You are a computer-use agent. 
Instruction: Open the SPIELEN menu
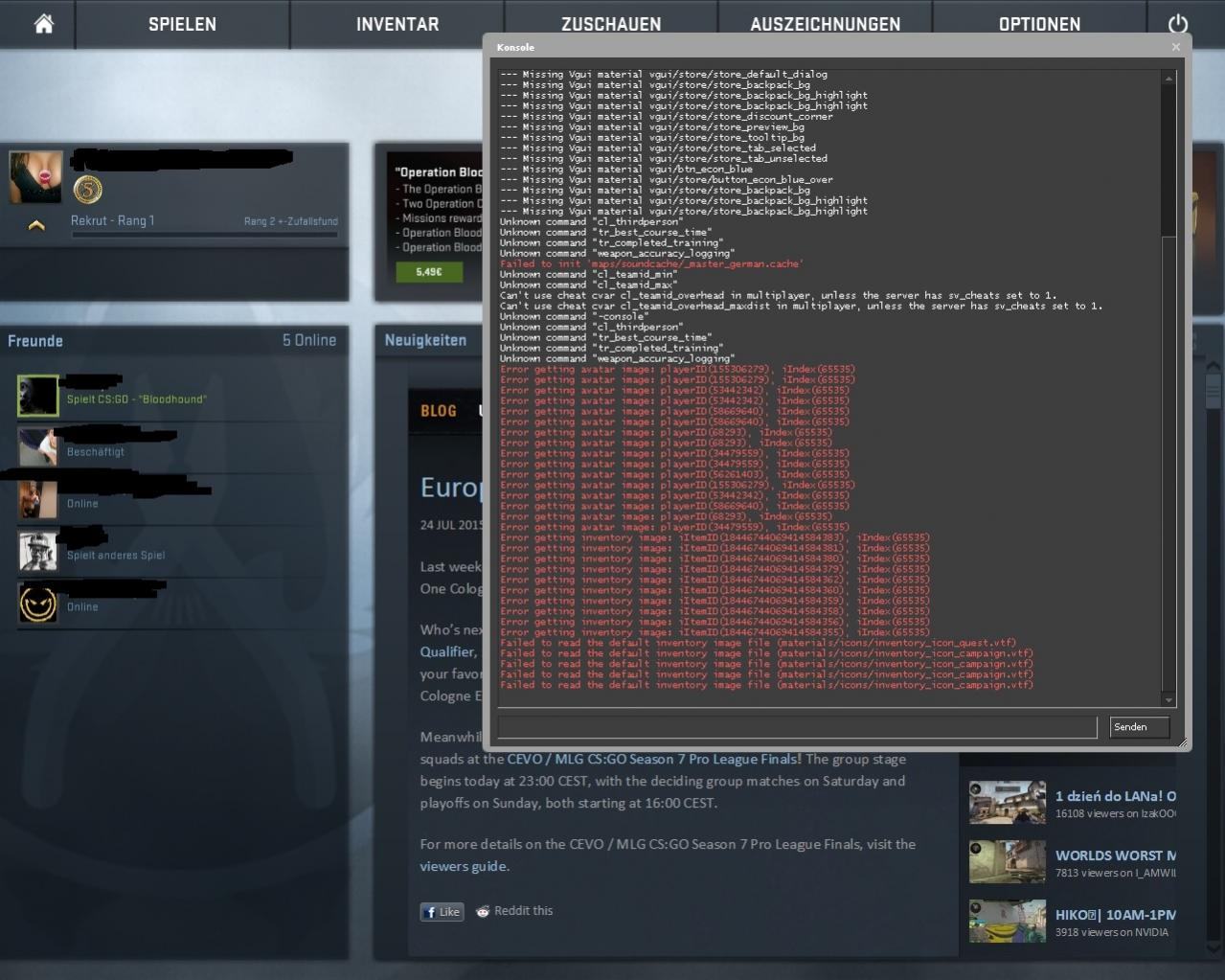click(x=182, y=24)
